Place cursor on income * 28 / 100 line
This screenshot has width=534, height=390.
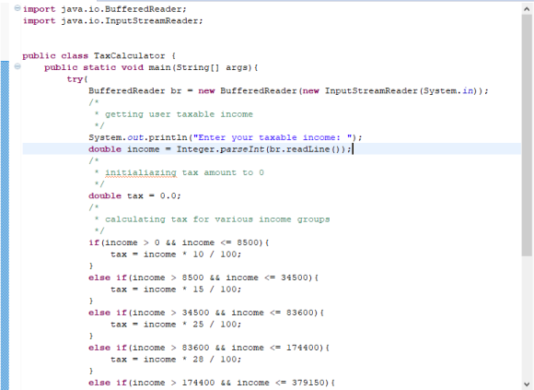tap(176, 360)
